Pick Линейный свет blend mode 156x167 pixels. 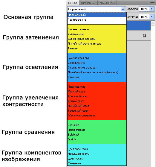pos(97,106)
